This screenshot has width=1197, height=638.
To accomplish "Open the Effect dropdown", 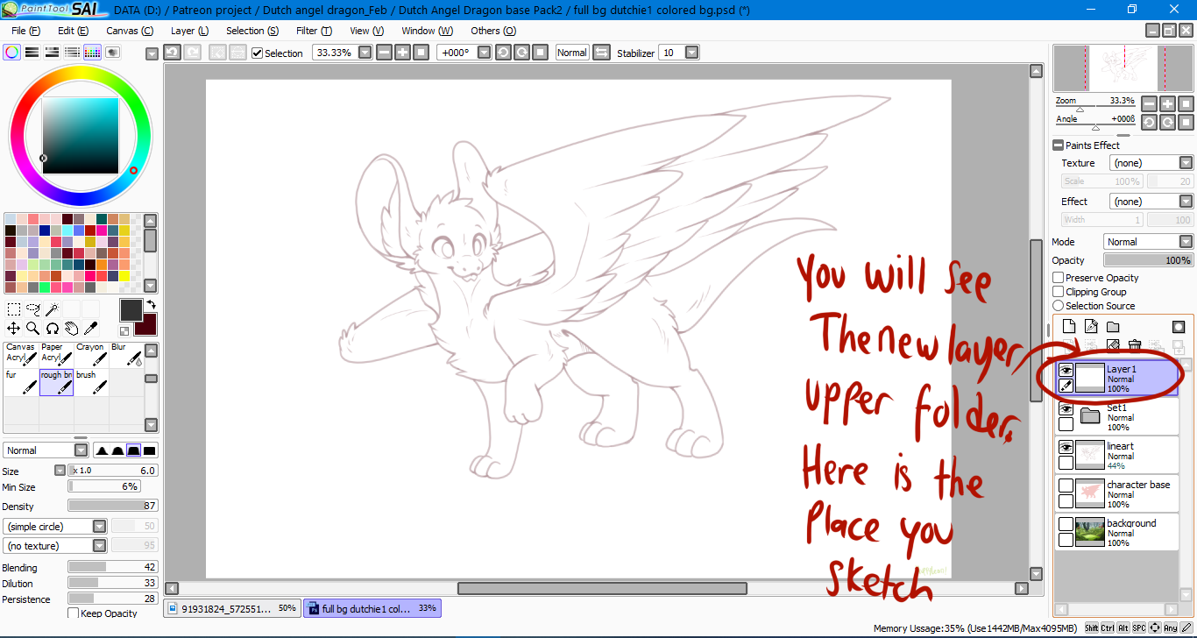I will (1186, 202).
